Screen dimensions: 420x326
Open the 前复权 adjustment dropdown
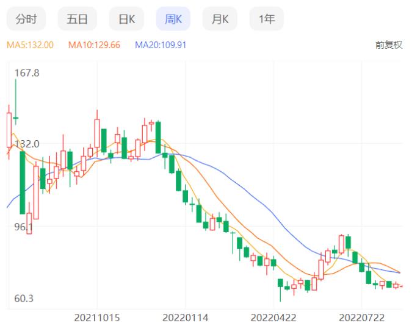click(x=388, y=45)
